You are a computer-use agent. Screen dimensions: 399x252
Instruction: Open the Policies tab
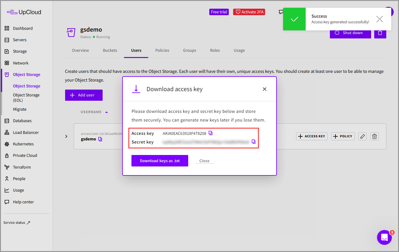pos(162,51)
